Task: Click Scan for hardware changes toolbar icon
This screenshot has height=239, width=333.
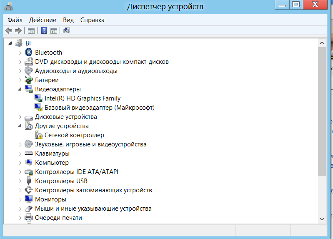Action: [x=66, y=30]
